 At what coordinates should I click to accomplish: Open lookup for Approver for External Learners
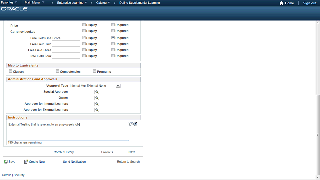click(x=97, y=110)
